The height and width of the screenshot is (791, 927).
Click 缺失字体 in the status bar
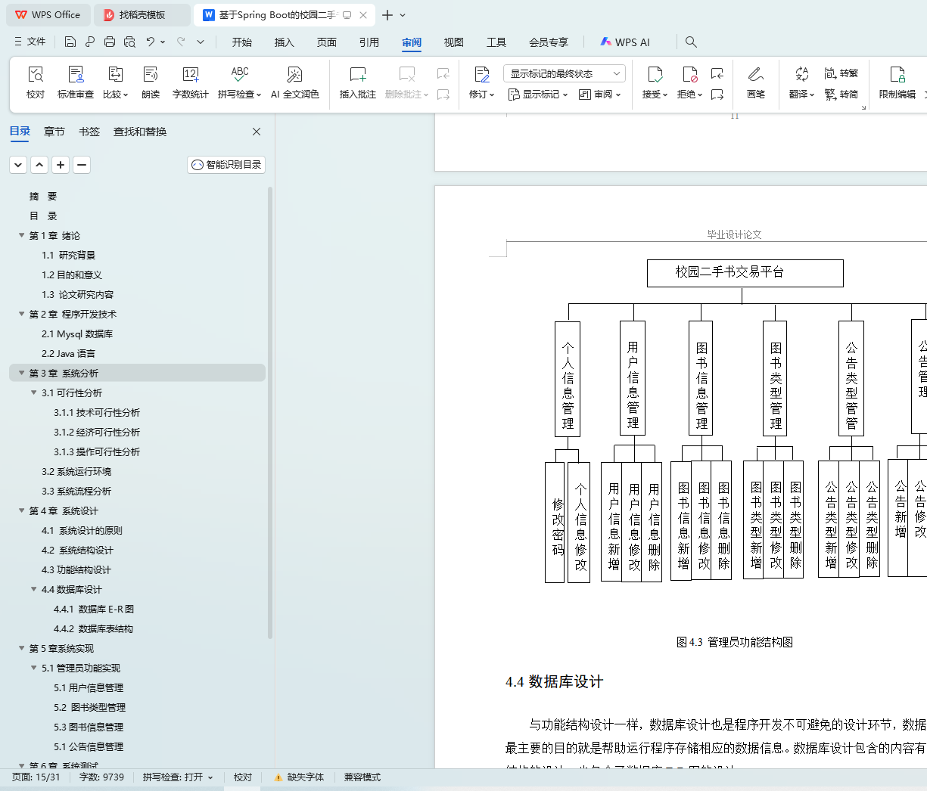(300, 777)
